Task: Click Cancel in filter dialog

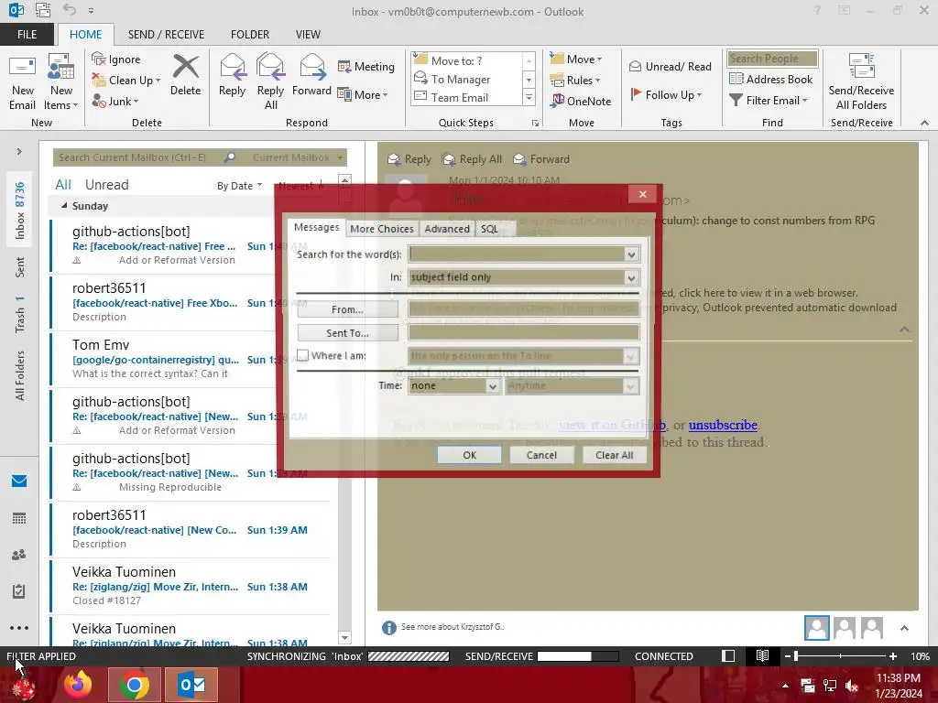Action: [541, 455]
